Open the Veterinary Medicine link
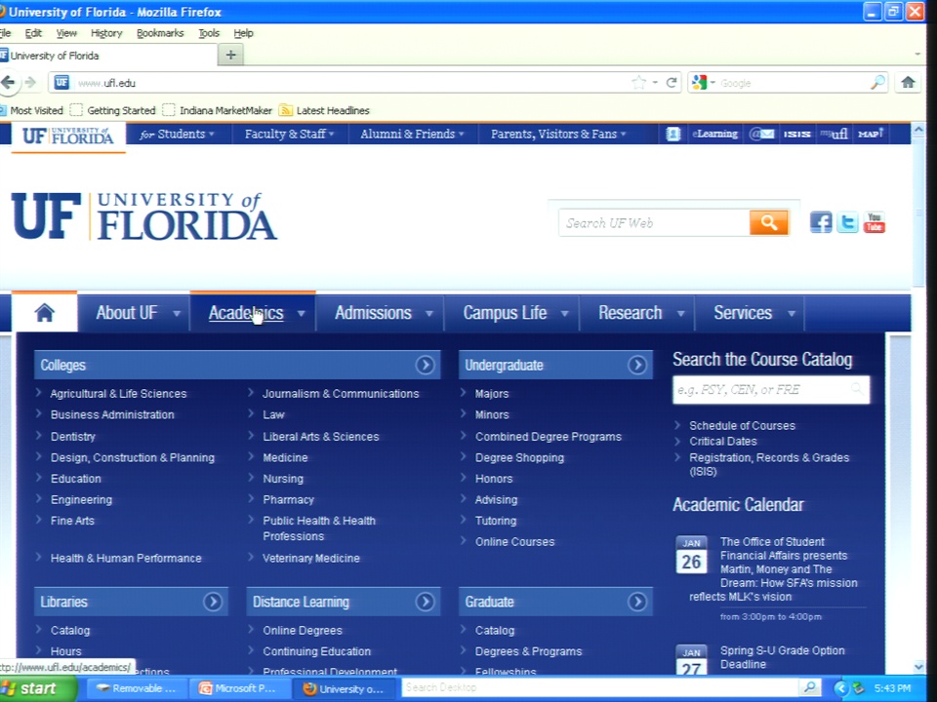This screenshot has height=702, width=937. click(311, 558)
